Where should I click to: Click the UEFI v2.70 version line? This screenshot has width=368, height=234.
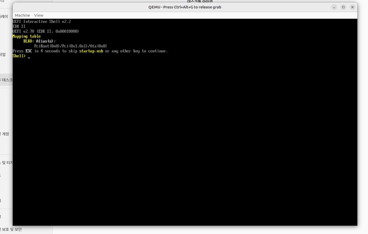46,31
